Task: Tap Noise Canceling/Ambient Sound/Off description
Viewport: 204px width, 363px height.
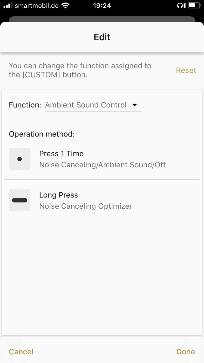Action: tap(102, 165)
